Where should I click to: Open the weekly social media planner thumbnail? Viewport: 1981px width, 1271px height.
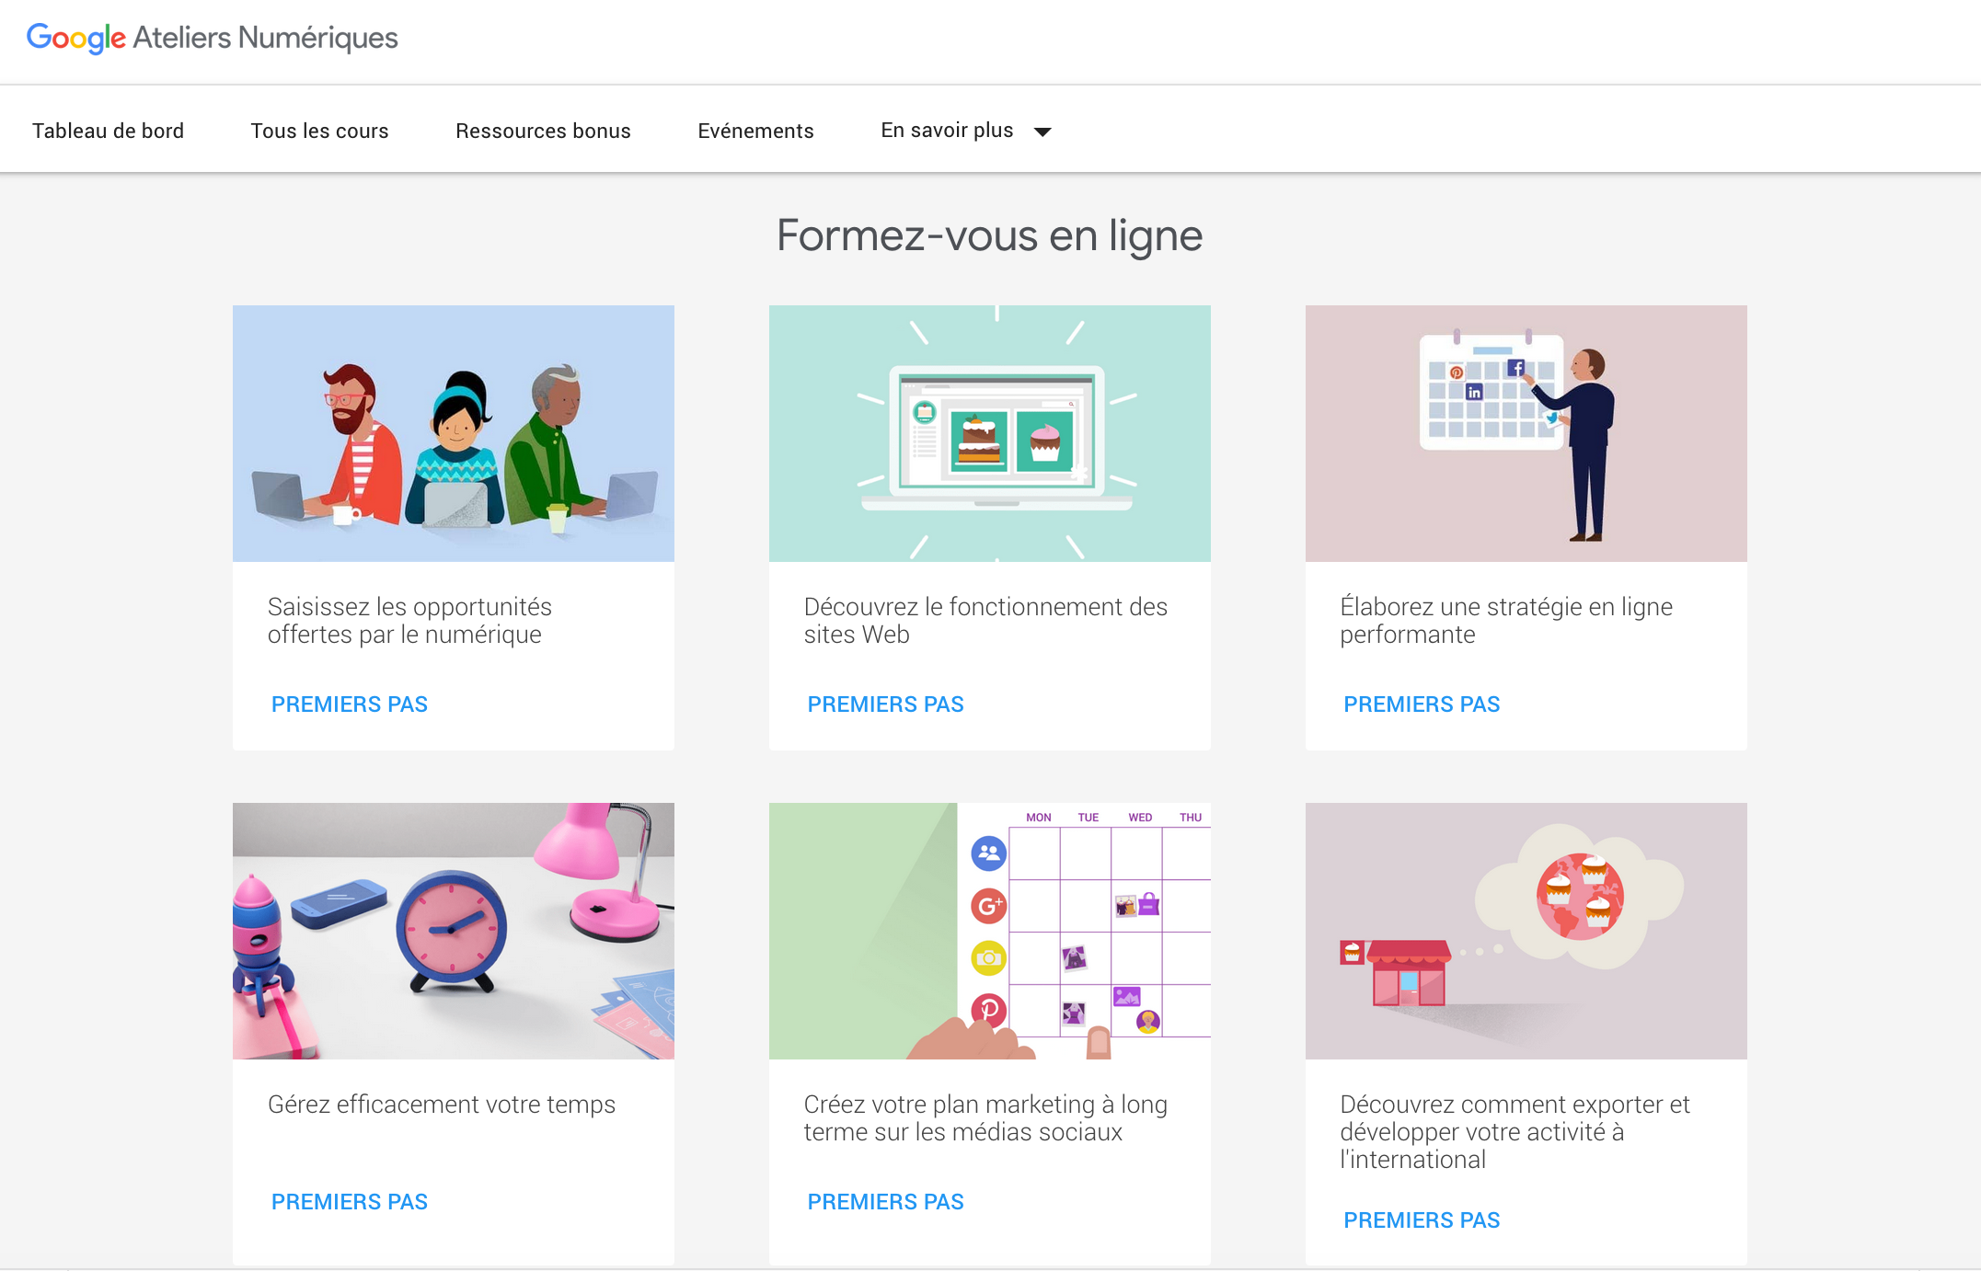tap(990, 931)
